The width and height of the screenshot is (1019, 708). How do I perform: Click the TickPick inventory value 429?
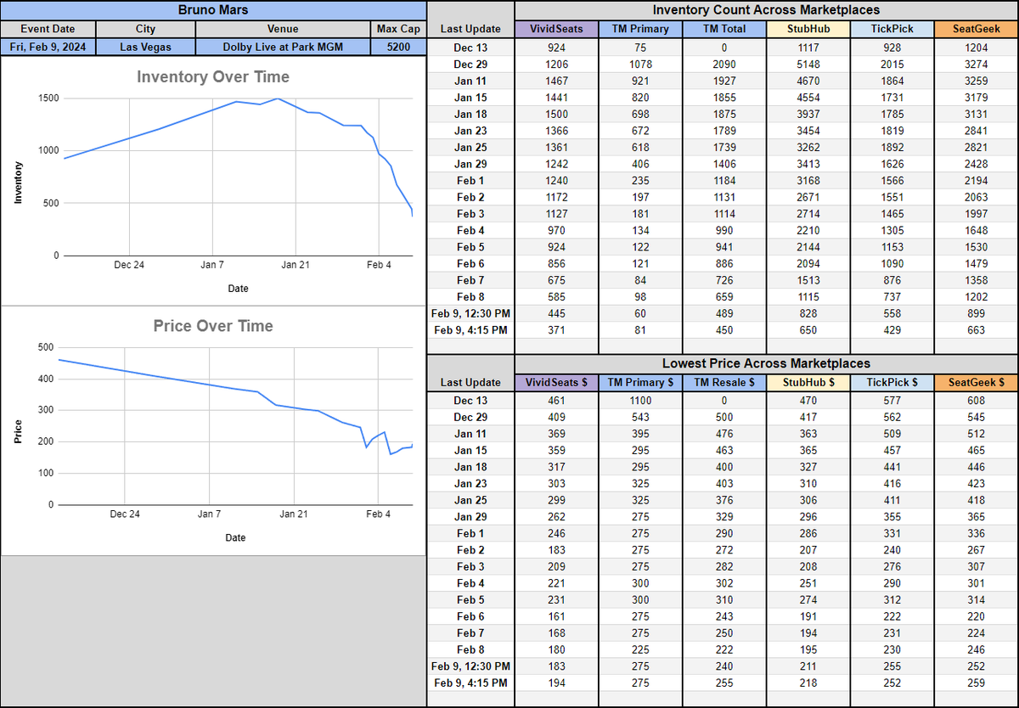892,330
